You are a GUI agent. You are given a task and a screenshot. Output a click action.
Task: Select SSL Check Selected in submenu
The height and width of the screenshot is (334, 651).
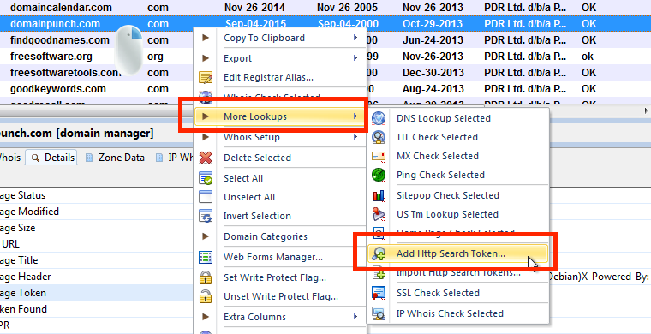[458, 293]
